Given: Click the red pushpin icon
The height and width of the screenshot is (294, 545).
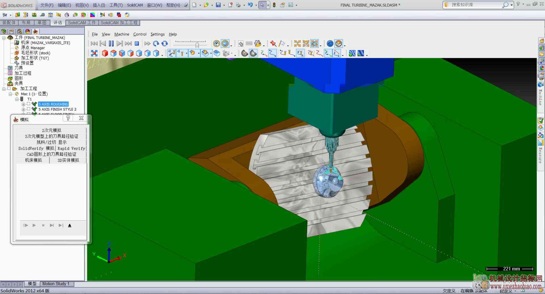Looking at the screenshot, I should click(273, 43).
